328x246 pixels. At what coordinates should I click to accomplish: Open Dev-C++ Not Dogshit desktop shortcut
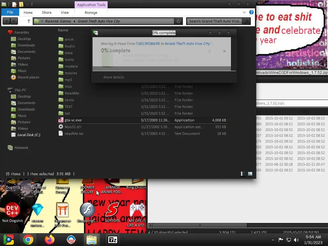(12, 212)
